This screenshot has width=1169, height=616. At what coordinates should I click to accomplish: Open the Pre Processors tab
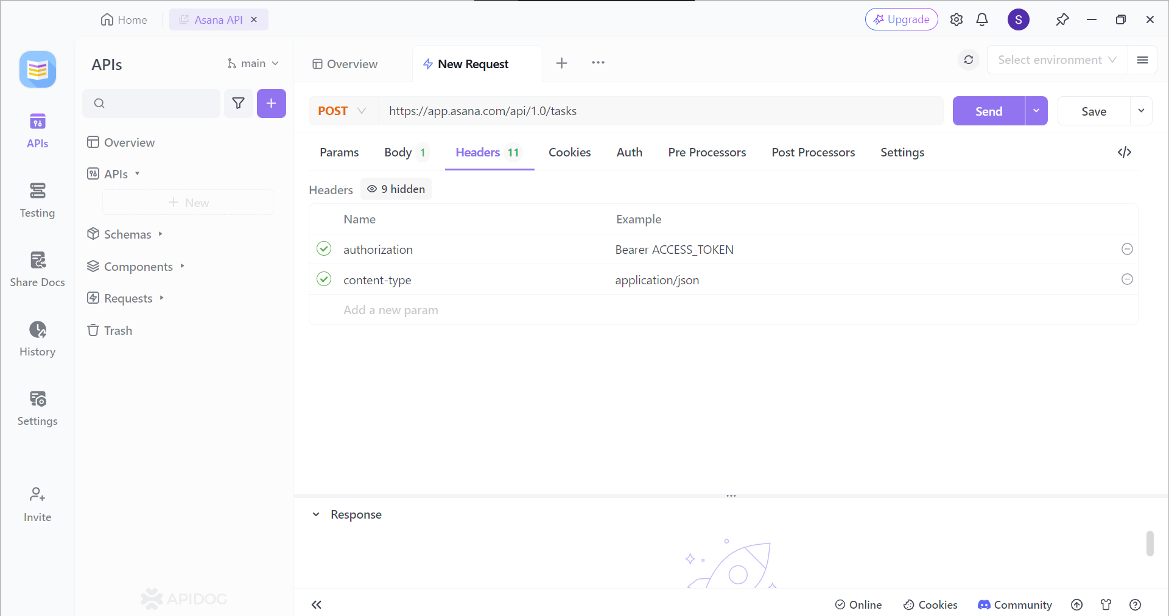coord(707,152)
